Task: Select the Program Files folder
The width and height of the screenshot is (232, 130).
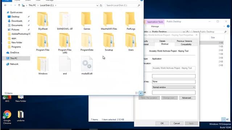Action: coord(43,42)
